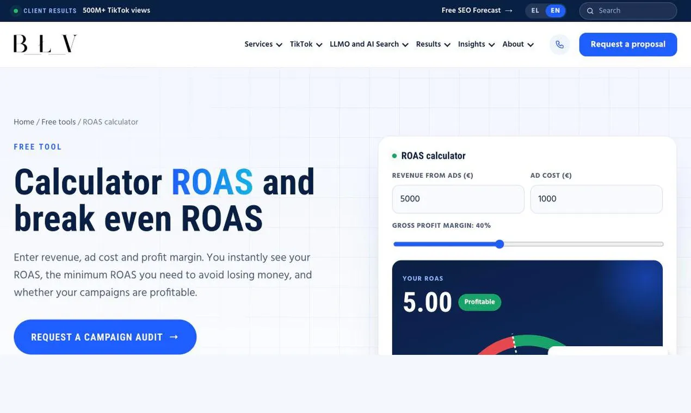Screen dimensions: 691x413
Task: Expand the TikTok dropdown chevron
Action: point(319,45)
